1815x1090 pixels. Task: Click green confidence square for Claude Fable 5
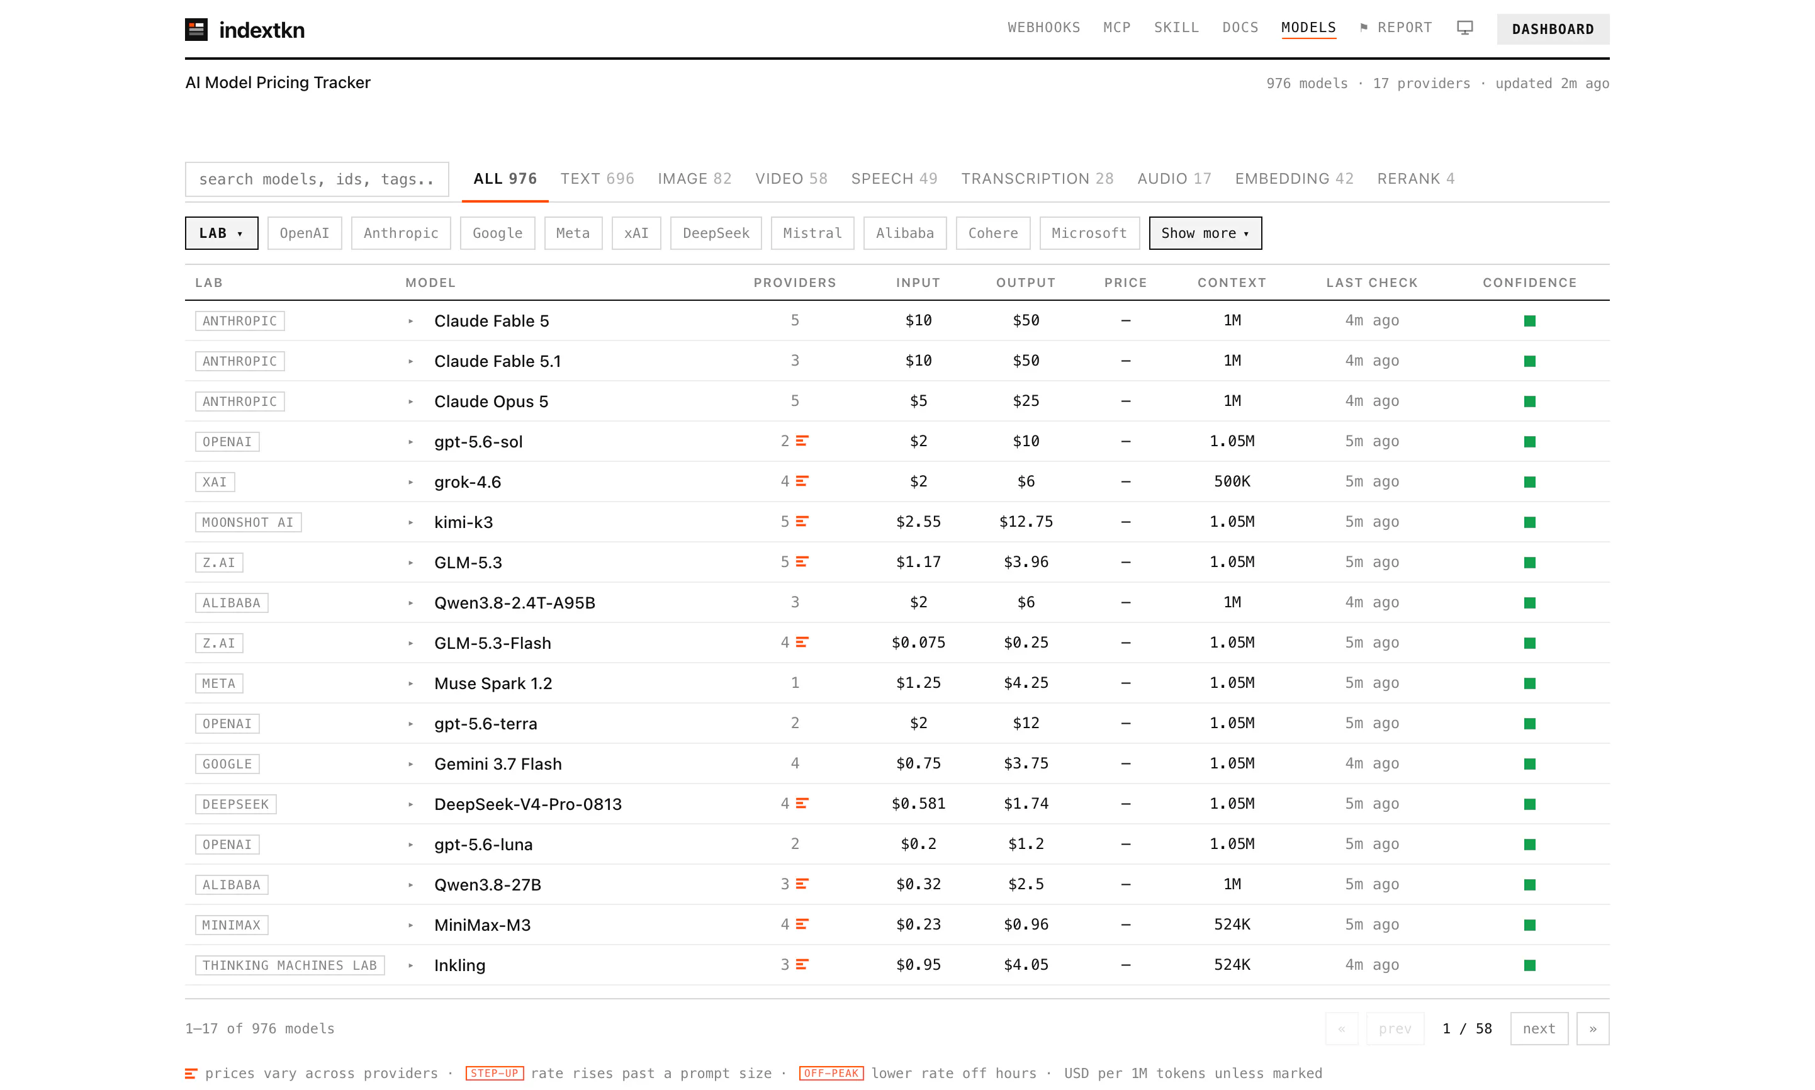tap(1529, 321)
